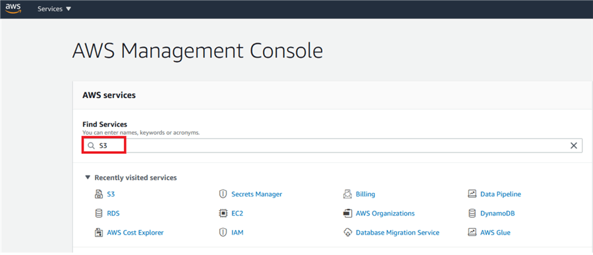This screenshot has width=593, height=255.
Task: Click the S3 bucket icon
Action: (98, 195)
